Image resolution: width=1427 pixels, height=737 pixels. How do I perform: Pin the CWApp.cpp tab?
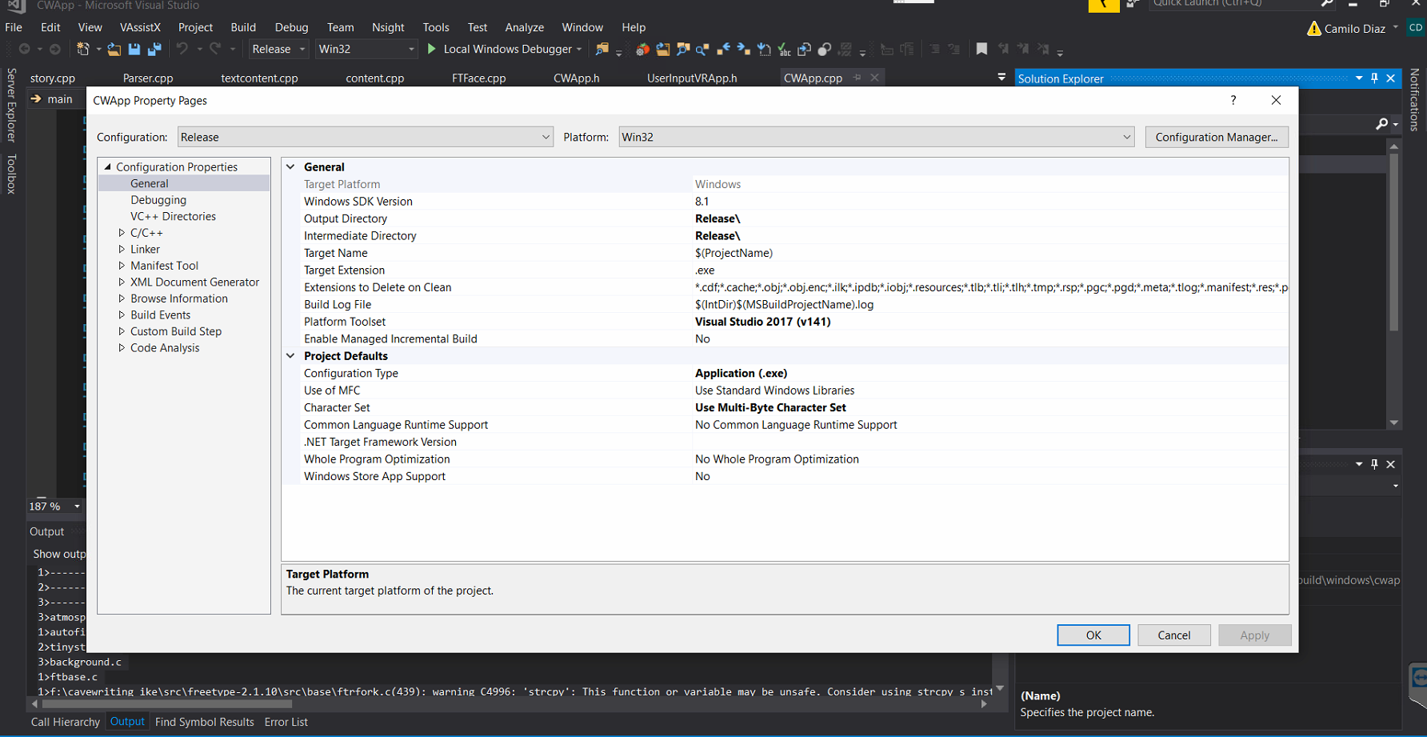(x=857, y=78)
